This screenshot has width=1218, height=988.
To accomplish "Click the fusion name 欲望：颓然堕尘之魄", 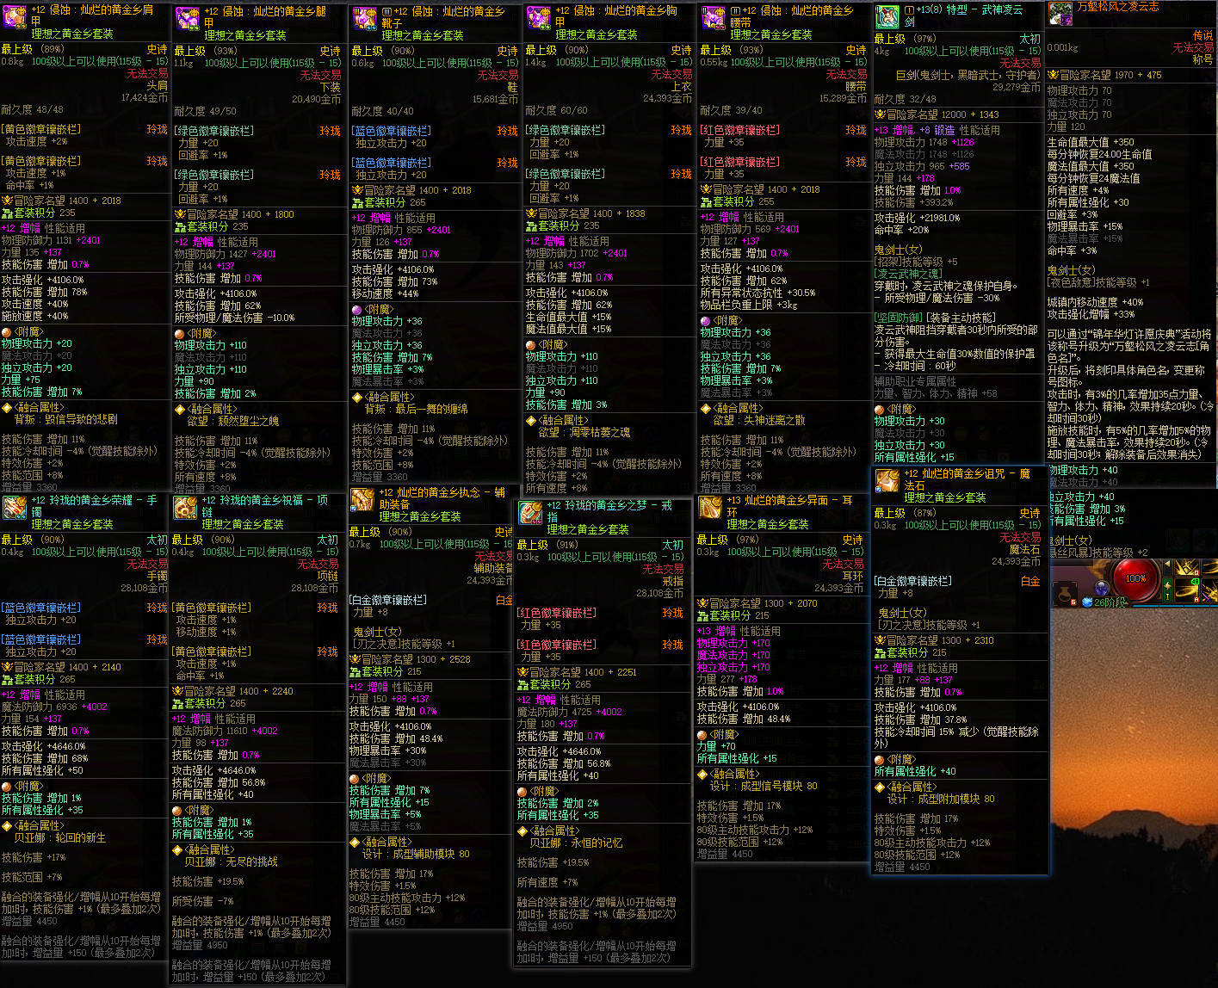I will point(233,422).
